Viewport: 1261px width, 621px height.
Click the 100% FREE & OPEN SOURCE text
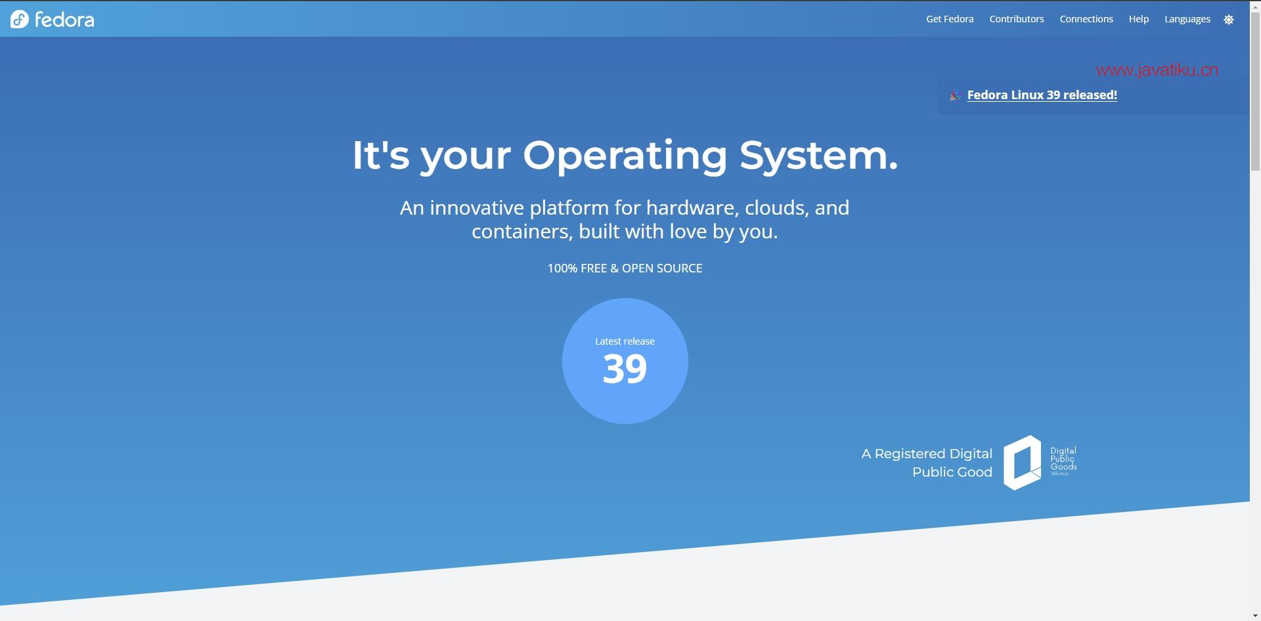pyautogui.click(x=625, y=268)
